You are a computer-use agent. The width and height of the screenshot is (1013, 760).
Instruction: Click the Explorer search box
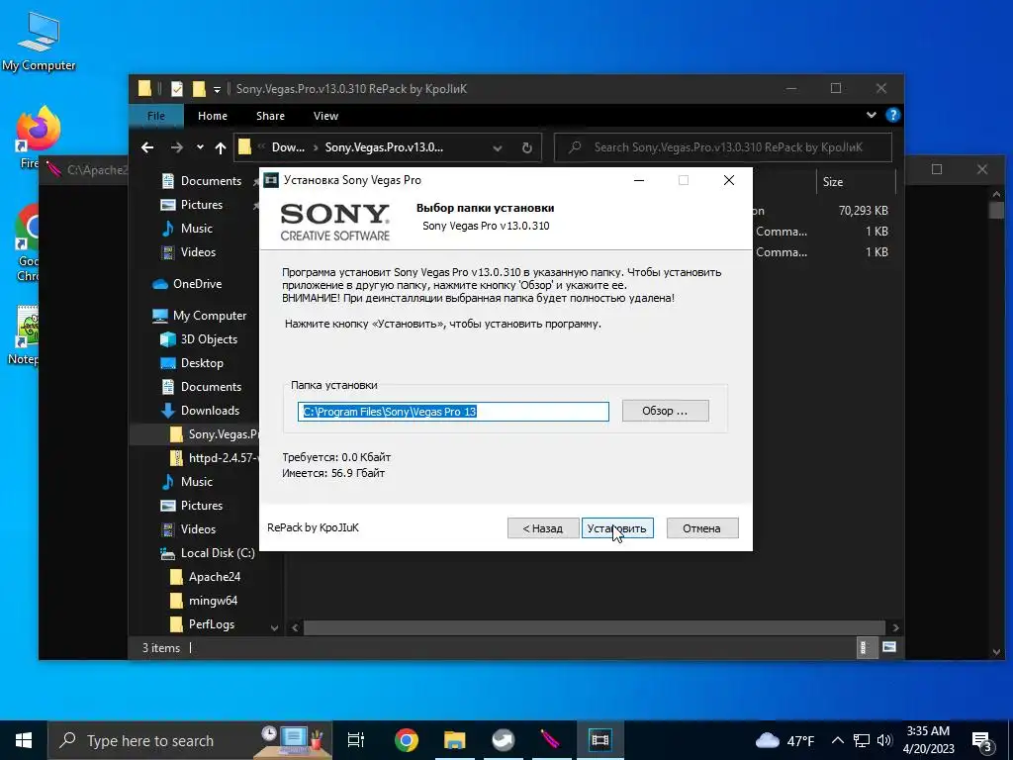click(723, 147)
